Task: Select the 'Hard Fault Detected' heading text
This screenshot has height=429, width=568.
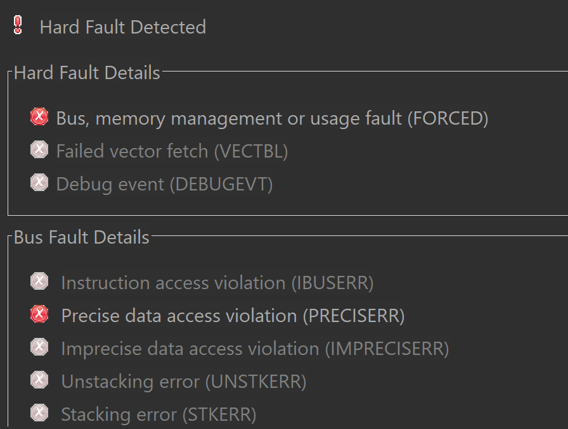Action: pyautogui.click(x=122, y=27)
